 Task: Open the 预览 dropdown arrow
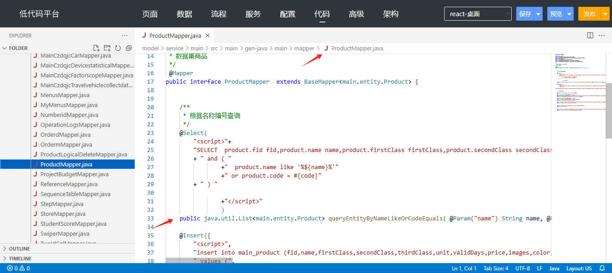[569, 14]
